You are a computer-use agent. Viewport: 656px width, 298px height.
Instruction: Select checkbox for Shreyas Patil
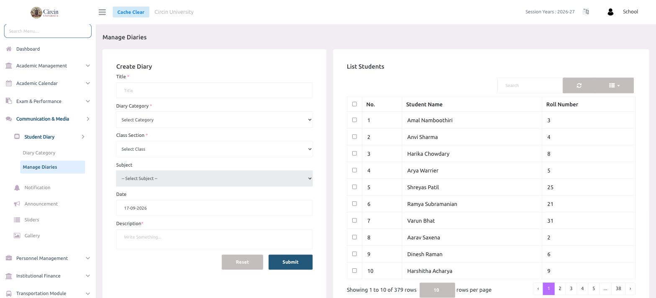(354, 187)
